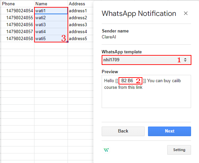Click the B2:B6 variable range field

click(130, 81)
